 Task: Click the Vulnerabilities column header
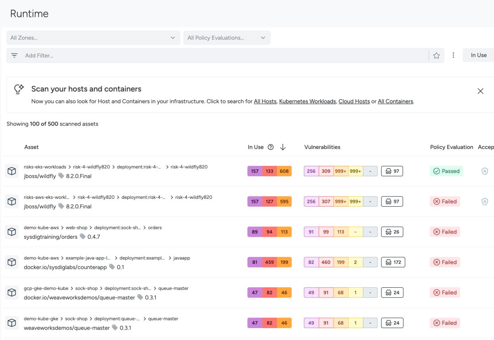(x=322, y=147)
